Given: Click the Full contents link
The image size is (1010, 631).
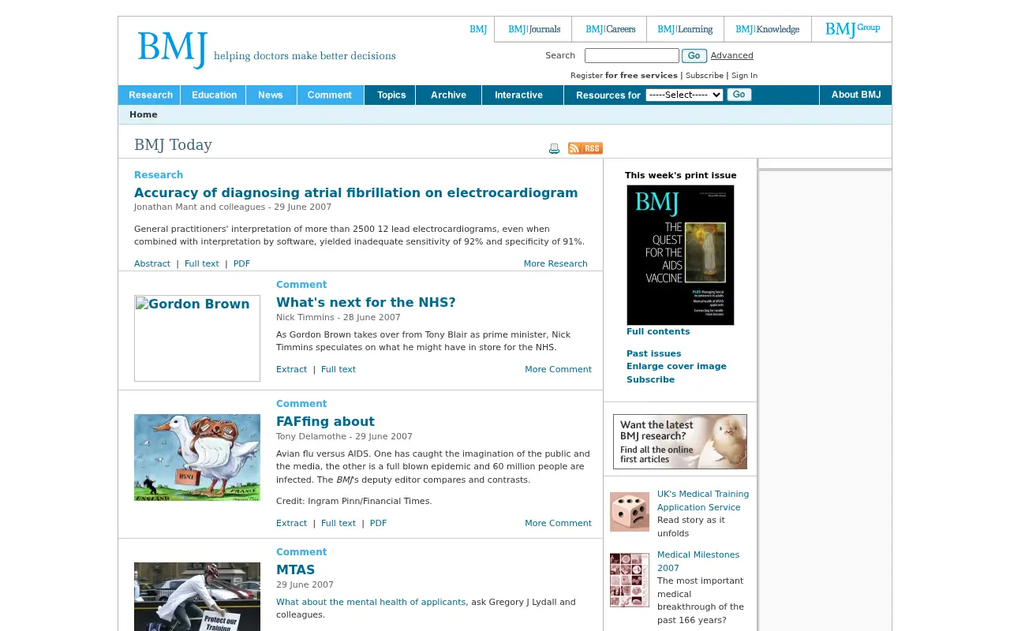Looking at the screenshot, I should 658,331.
